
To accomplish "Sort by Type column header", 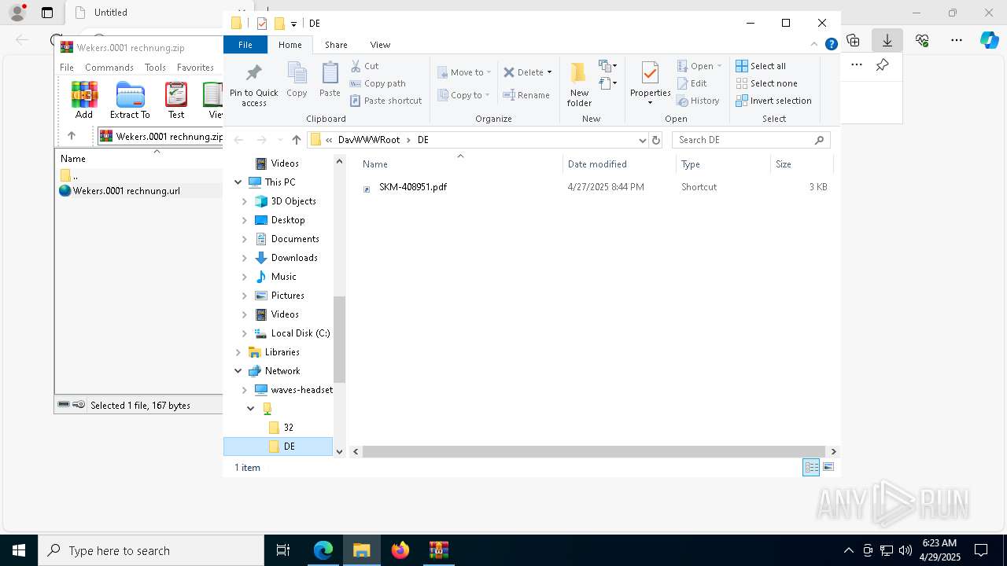I will (x=723, y=164).
